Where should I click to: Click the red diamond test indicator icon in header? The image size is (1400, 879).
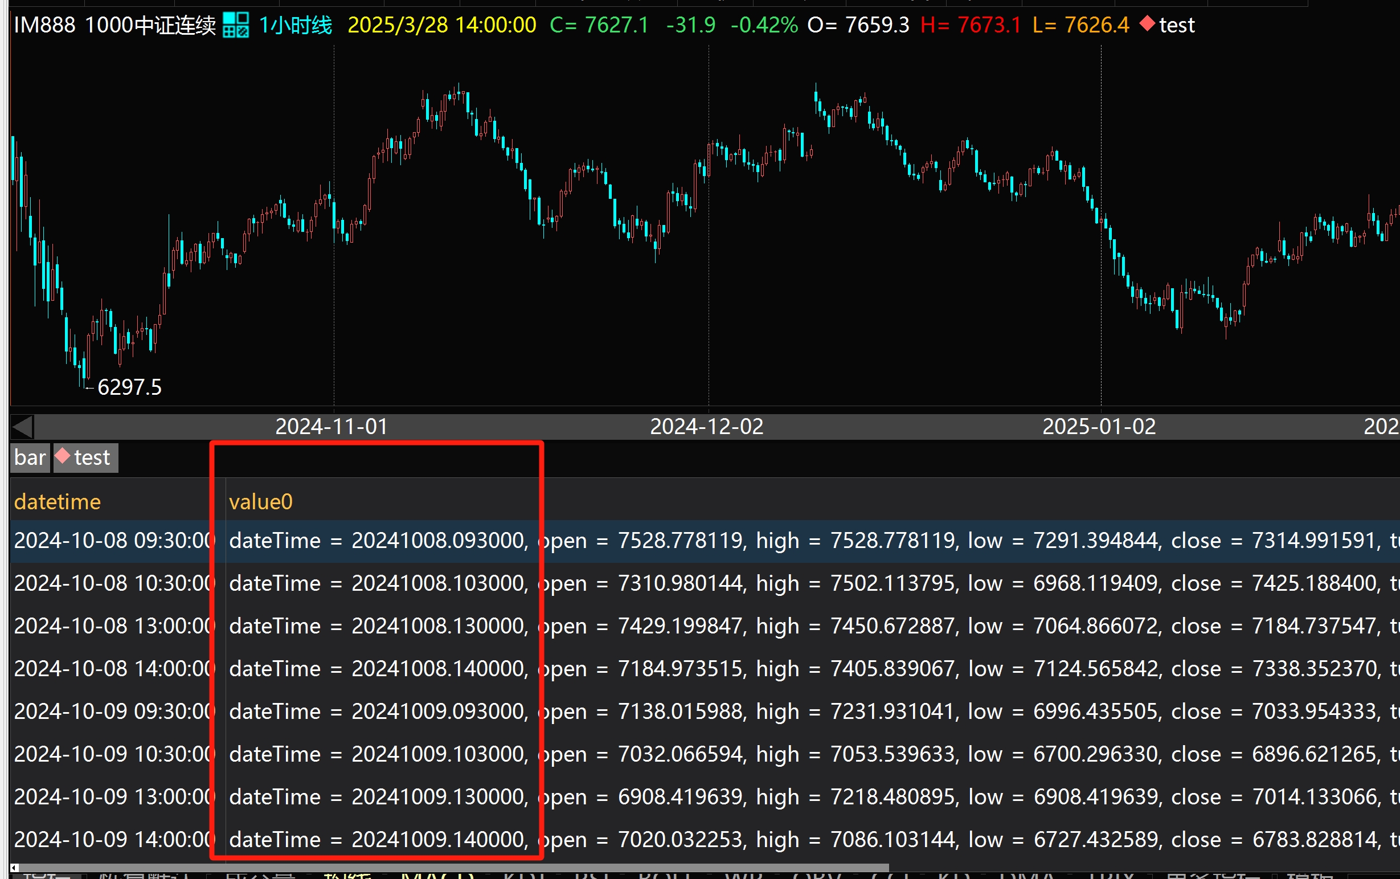[x=1147, y=24]
